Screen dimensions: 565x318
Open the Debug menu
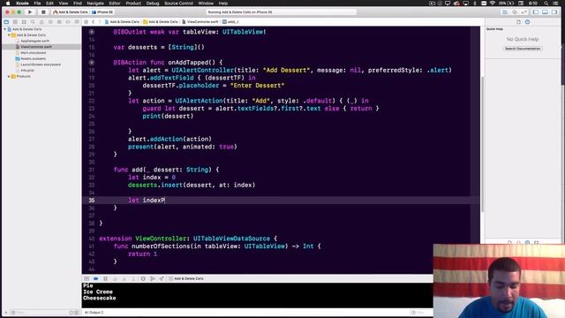(153, 4)
